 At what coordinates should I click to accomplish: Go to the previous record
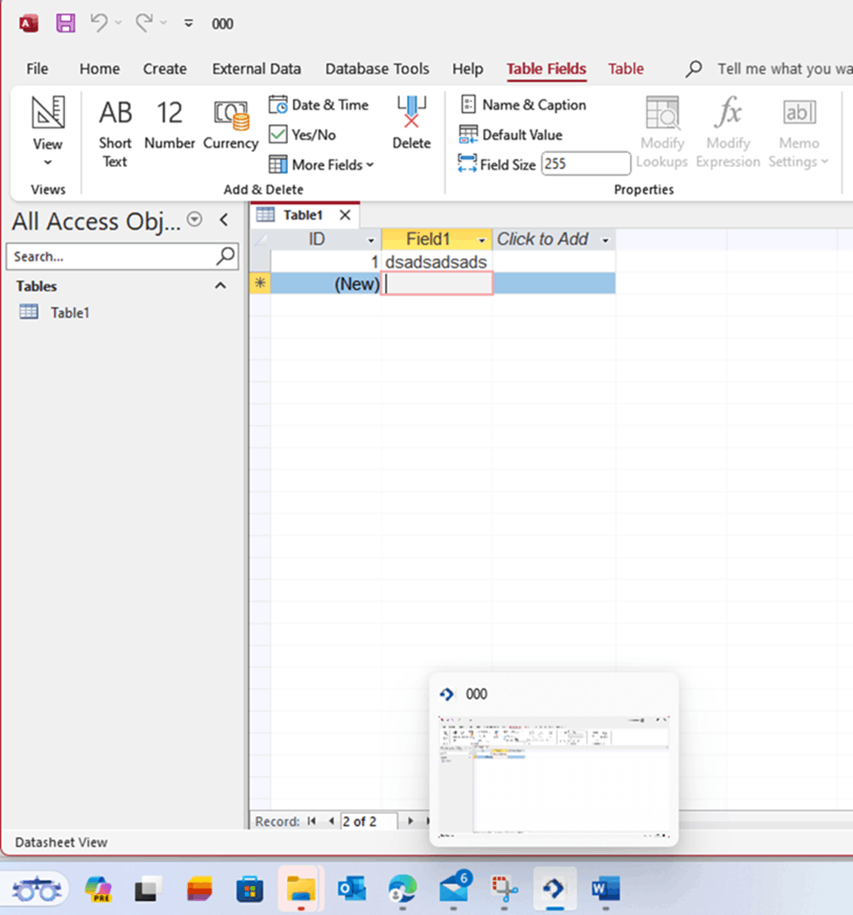(331, 821)
